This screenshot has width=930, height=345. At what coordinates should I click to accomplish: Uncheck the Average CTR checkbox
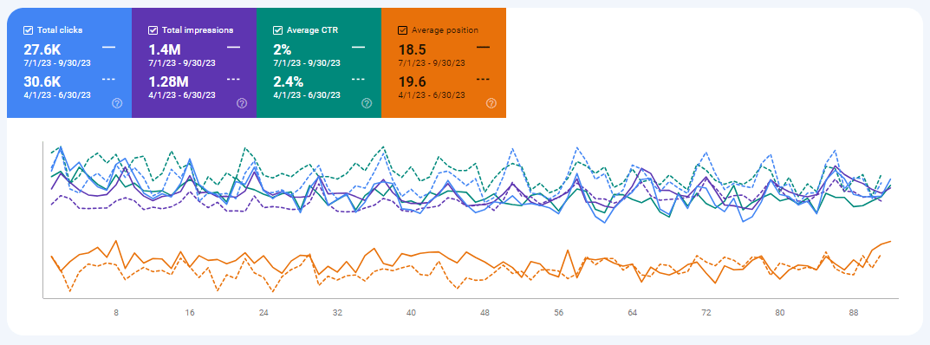[277, 29]
